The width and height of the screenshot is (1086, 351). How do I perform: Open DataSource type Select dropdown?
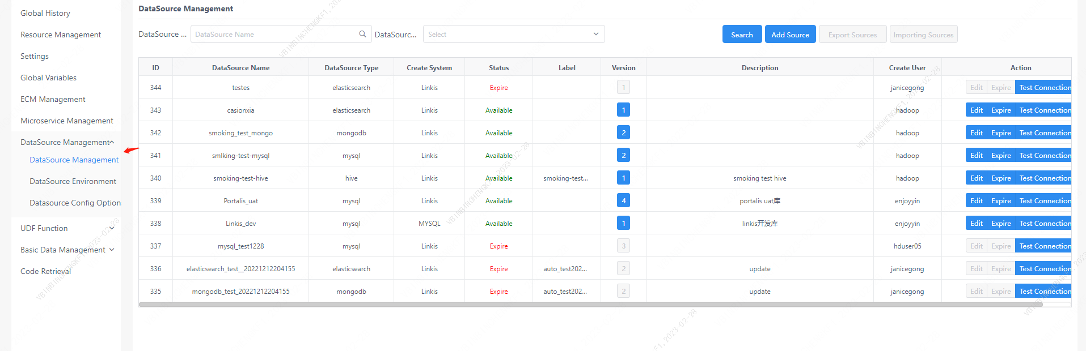pyautogui.click(x=513, y=34)
